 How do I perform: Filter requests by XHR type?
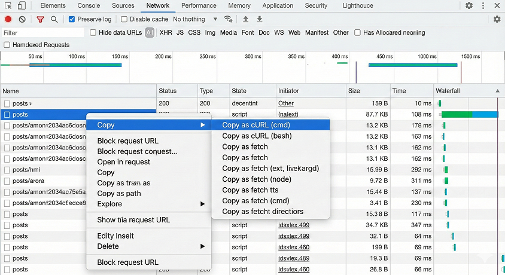[x=165, y=33]
